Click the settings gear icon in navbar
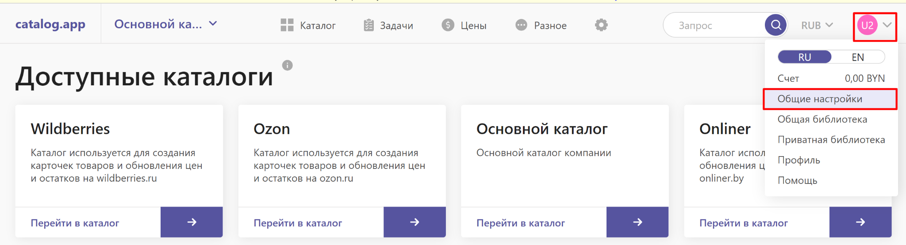 coord(601,25)
